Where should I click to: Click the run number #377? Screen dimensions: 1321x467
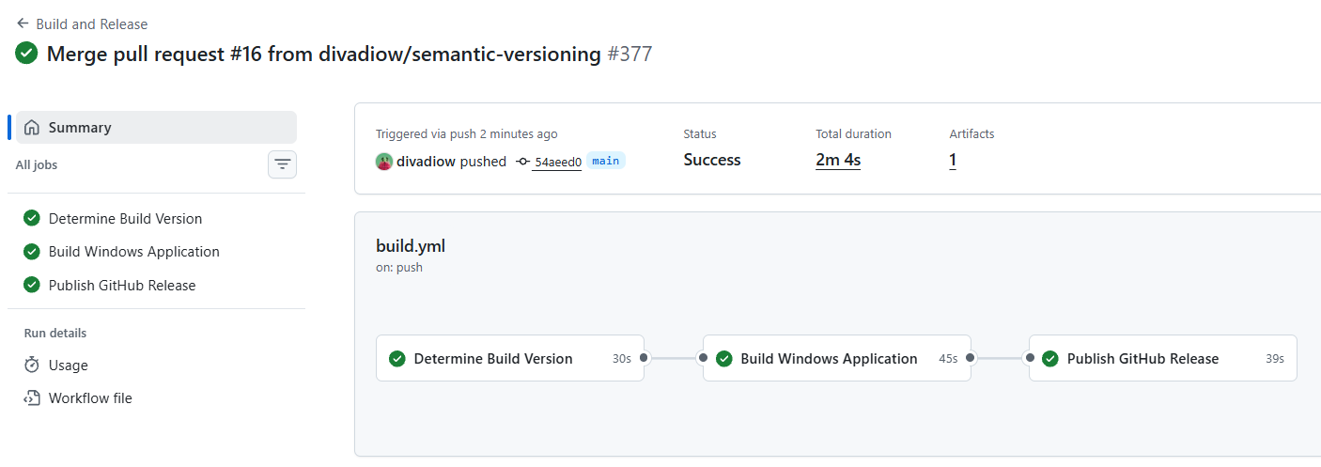629,54
